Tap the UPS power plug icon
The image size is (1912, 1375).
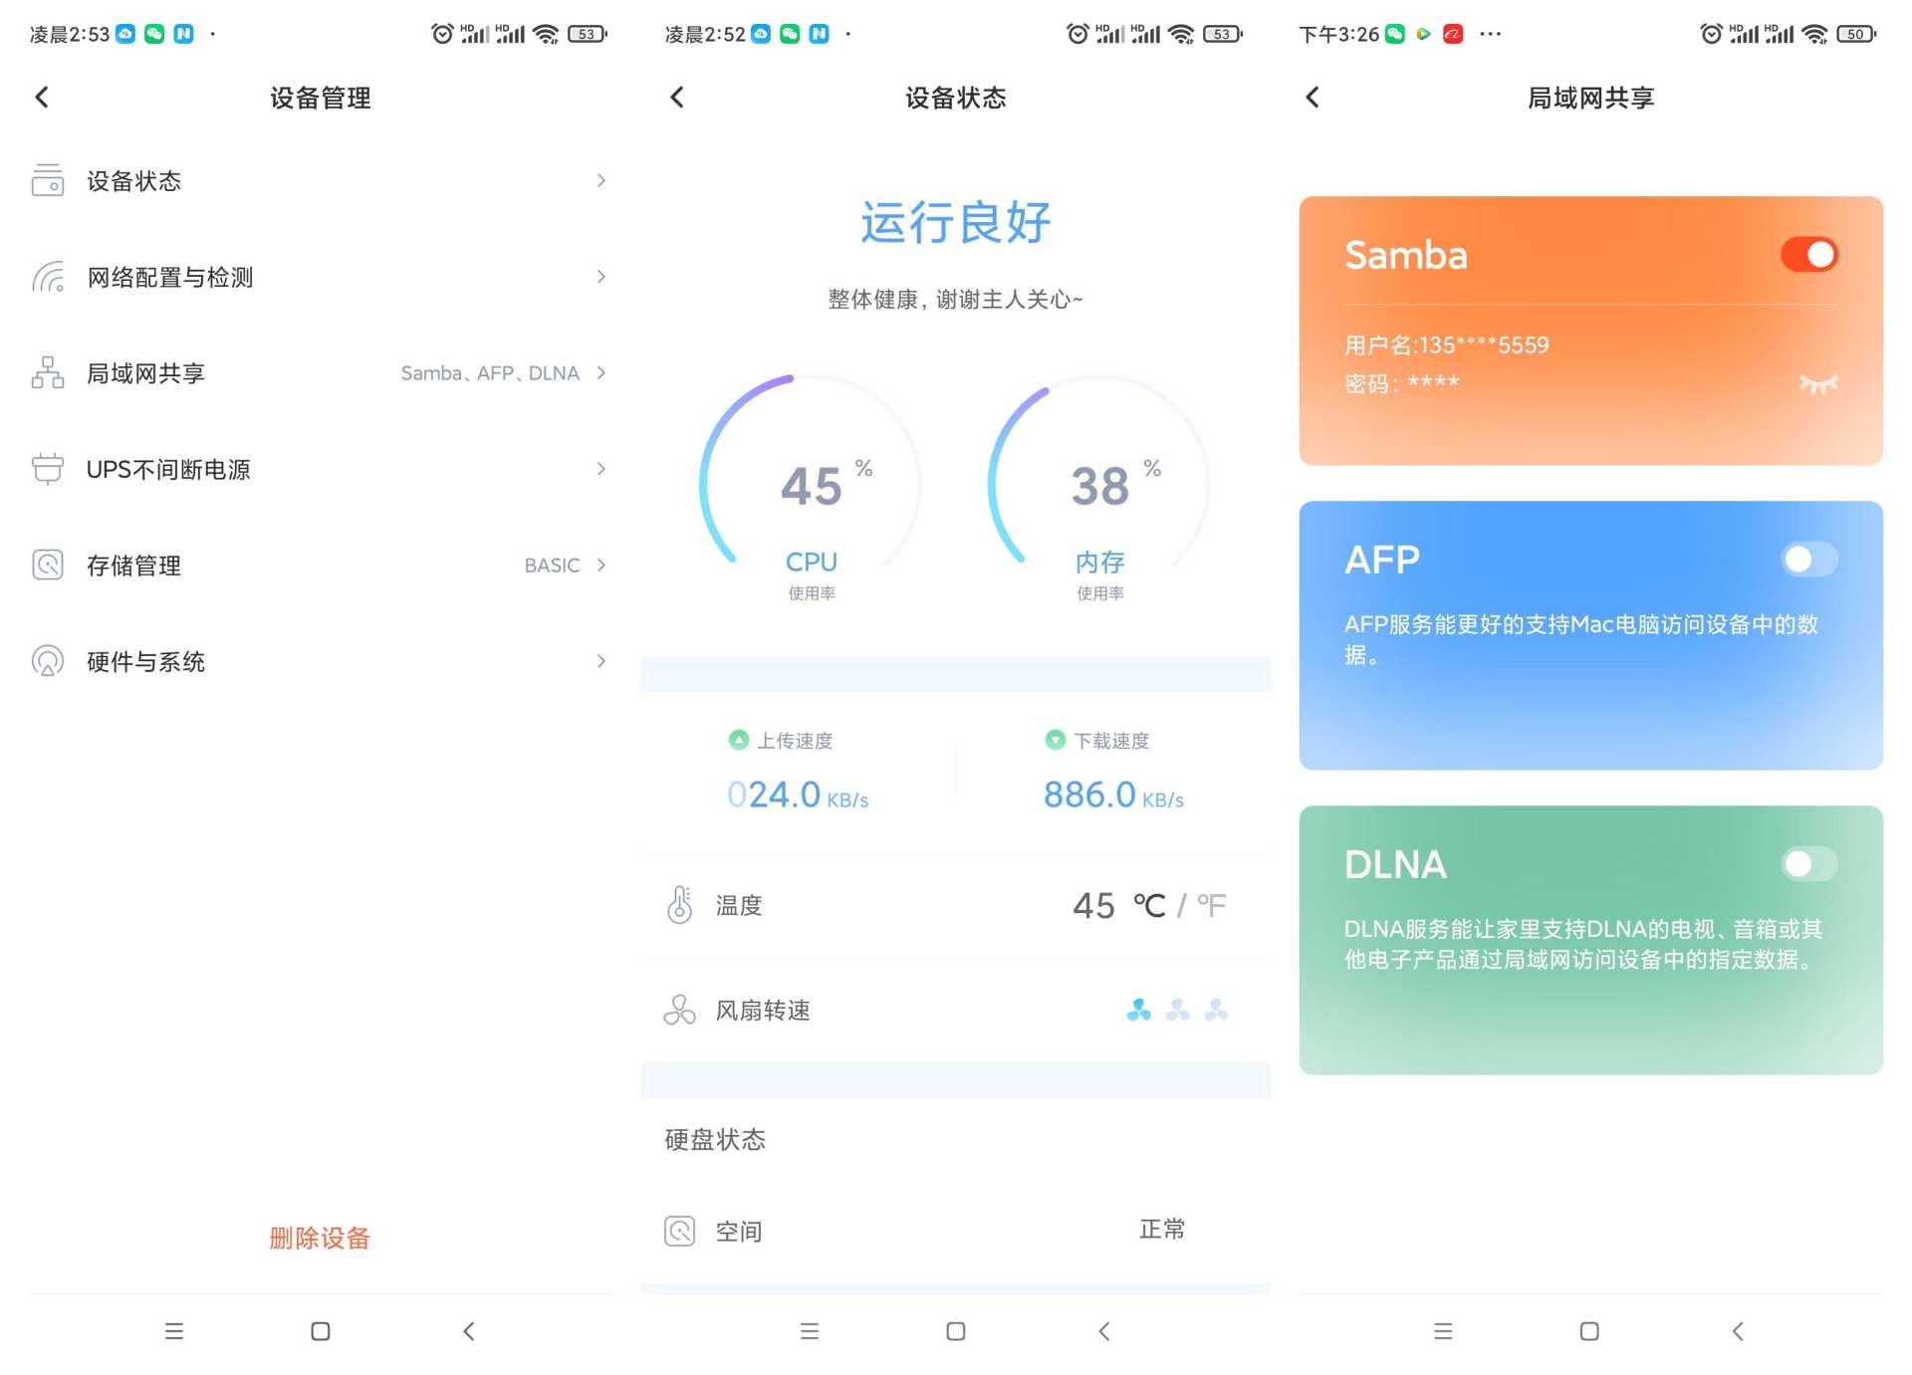48,469
